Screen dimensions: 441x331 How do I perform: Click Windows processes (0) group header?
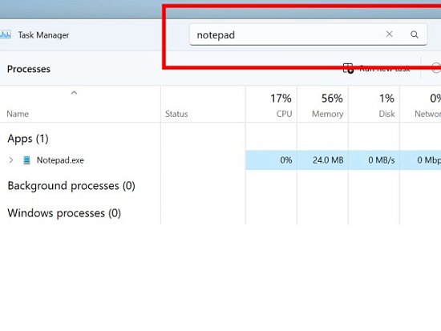click(x=64, y=213)
